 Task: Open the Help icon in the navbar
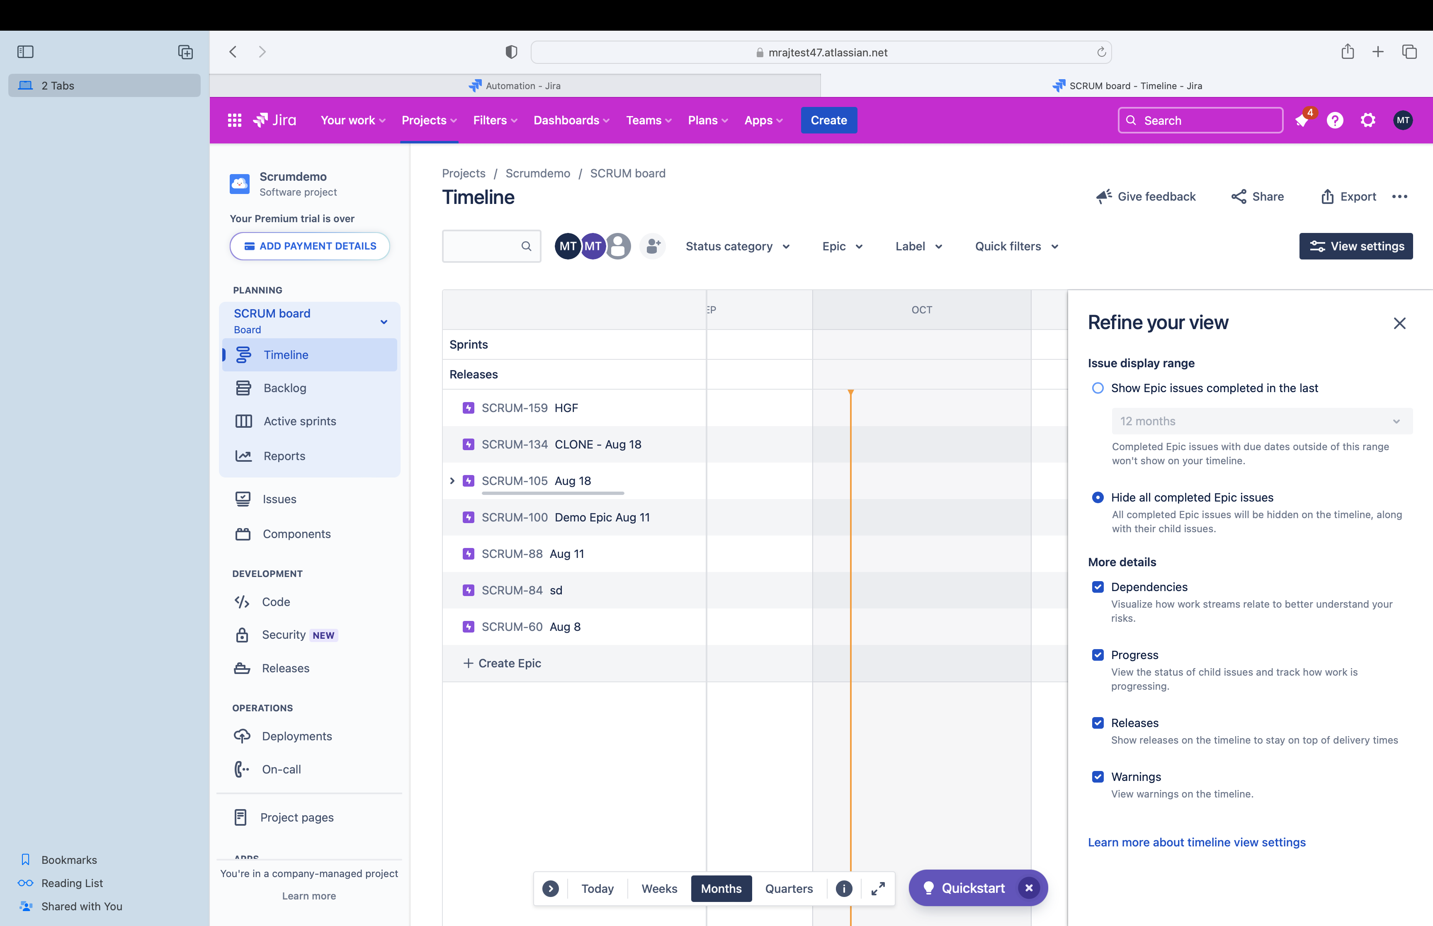coord(1334,120)
